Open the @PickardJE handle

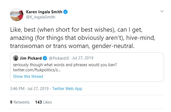click(59, 58)
